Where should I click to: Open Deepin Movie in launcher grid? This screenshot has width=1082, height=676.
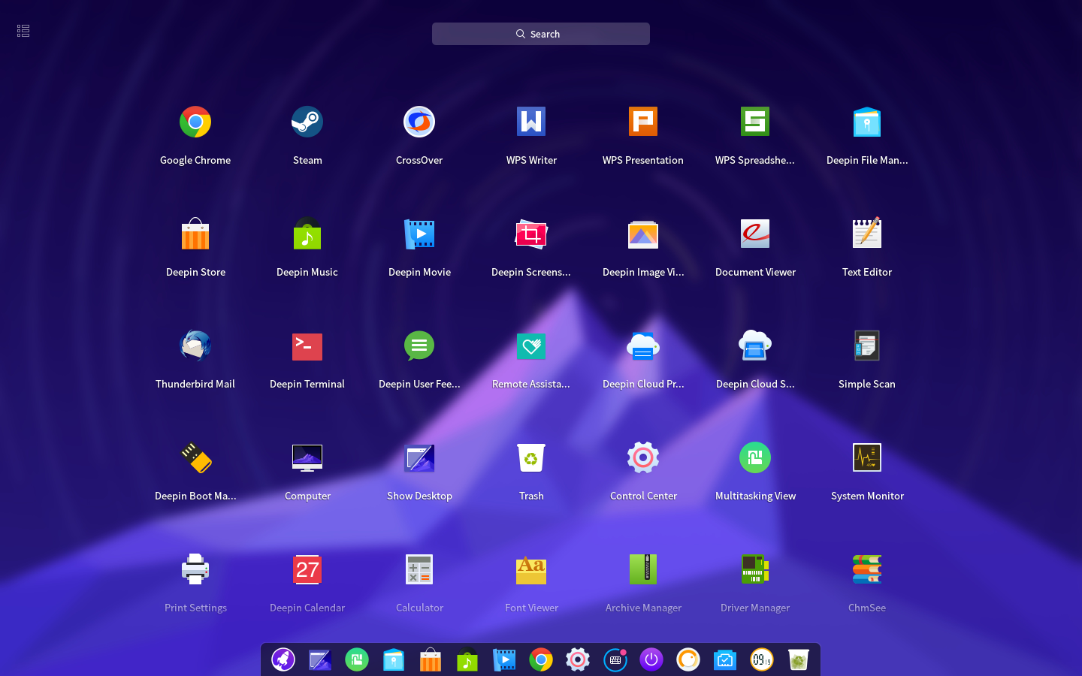point(419,234)
